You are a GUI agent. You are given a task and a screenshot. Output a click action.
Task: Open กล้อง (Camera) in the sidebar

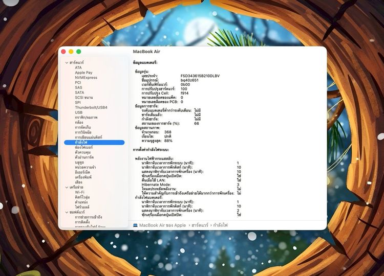(79, 122)
